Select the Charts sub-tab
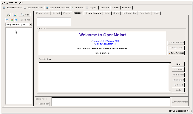This screenshot has width=193, height=114. tap(116, 13)
